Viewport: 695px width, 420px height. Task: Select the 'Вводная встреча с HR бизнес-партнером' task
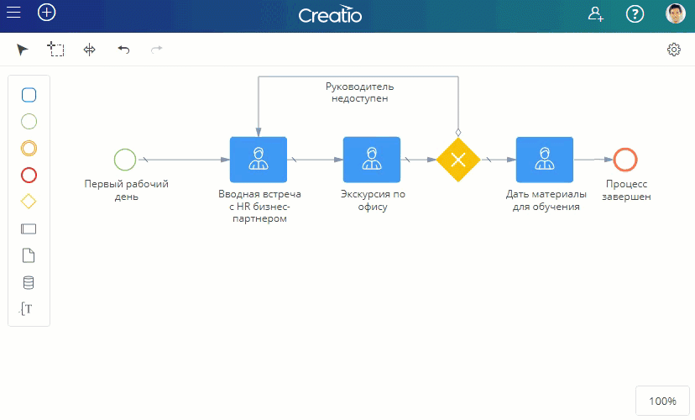[x=259, y=160]
